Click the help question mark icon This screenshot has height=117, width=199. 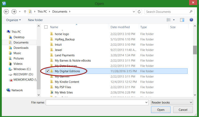click(x=191, y=20)
